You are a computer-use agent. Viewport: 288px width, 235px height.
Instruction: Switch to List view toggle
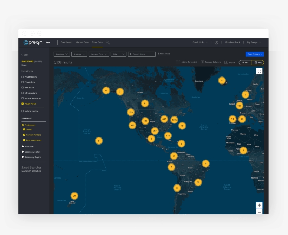point(245,62)
